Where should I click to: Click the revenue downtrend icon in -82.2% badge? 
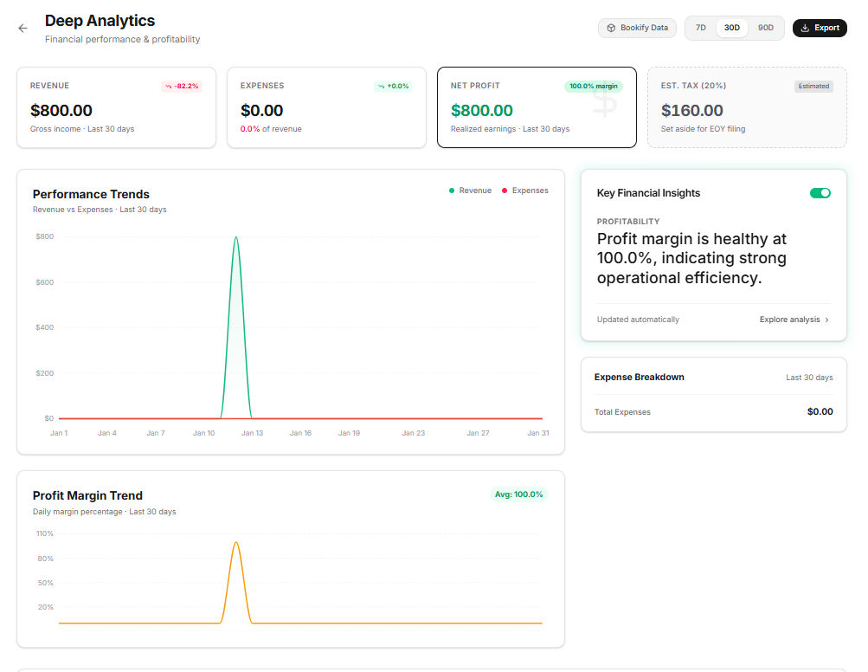pos(169,87)
